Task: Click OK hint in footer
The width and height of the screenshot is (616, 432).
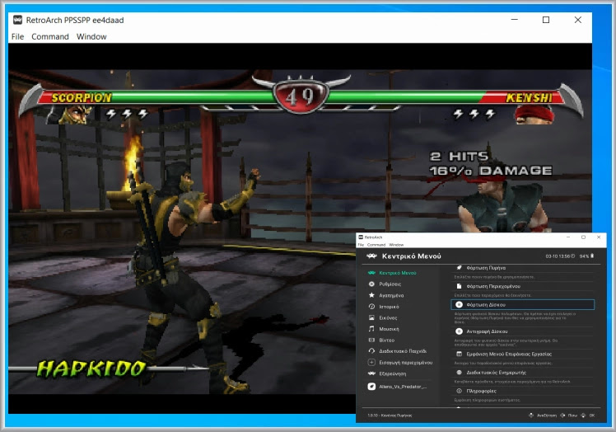Action: point(588,415)
